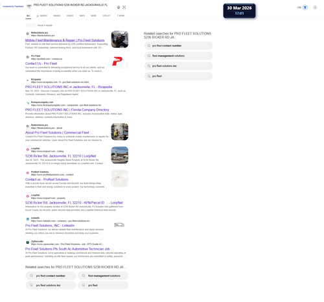Viewport: 324px width, 302px height.
Task: Open LoopNet APN/Parcel ID property result
Action: [74, 203]
